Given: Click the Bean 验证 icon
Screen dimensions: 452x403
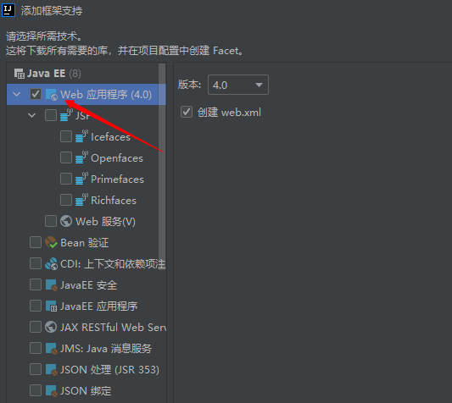Looking at the screenshot, I should 52,242.
